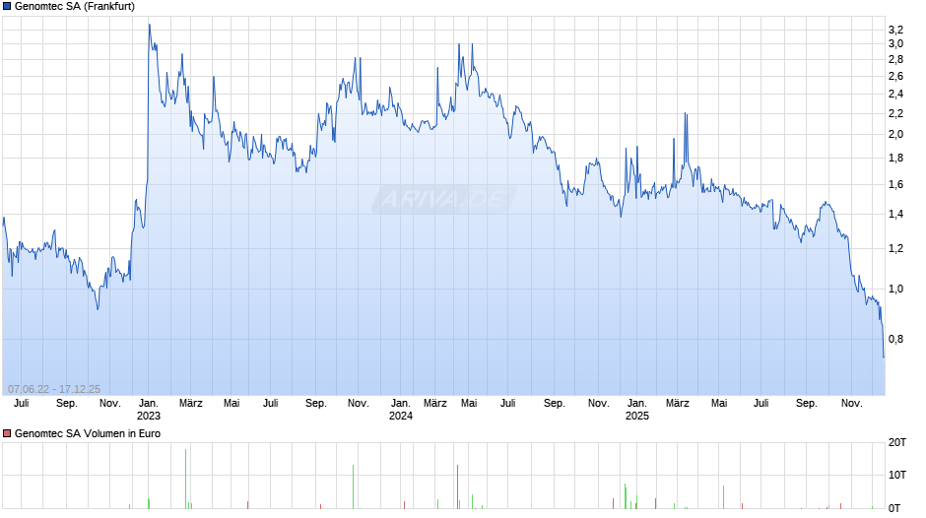Click the '2024' year label
Image resolution: width=926 pixels, height=518 pixels.
(400, 416)
